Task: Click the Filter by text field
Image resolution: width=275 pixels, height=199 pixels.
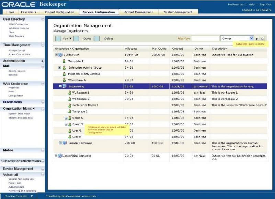Action: pyautogui.click(x=205, y=38)
